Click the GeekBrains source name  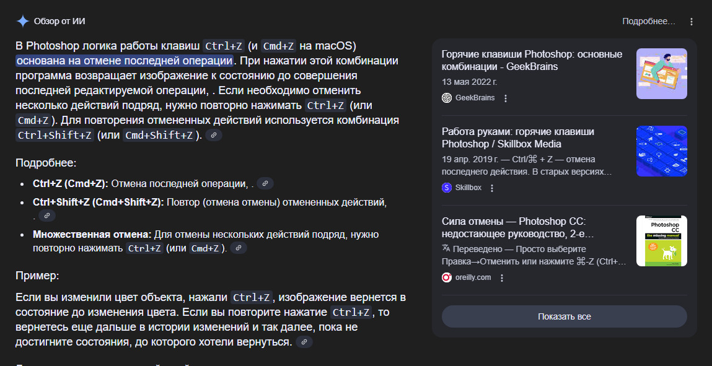[x=475, y=98]
